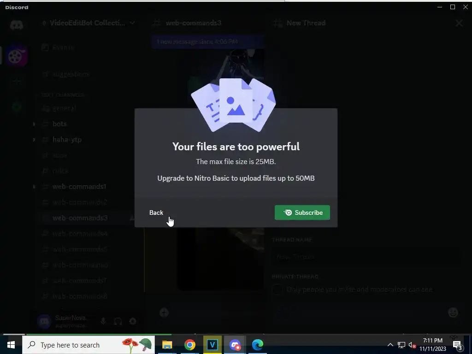472x354 pixels.
Task: Click the green Subscribe button
Action: [x=302, y=212]
